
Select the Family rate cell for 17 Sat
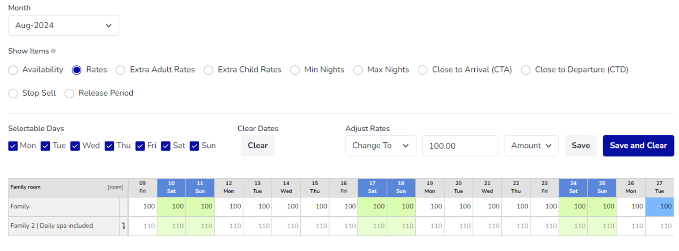tap(372, 206)
